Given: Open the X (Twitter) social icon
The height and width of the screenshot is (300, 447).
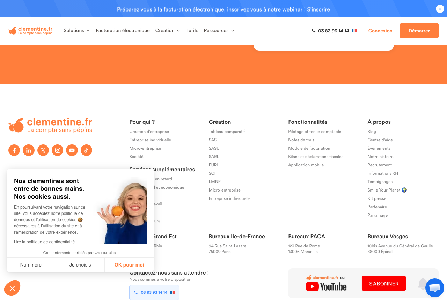Looking at the screenshot, I should tap(43, 150).
